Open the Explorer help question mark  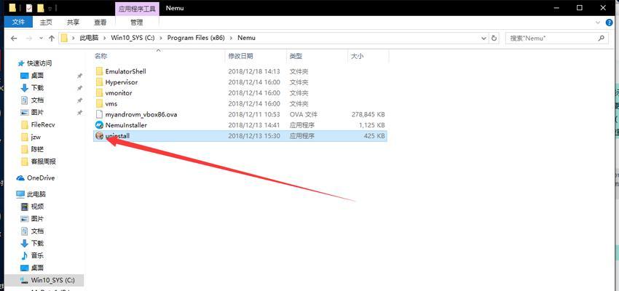[x=609, y=23]
